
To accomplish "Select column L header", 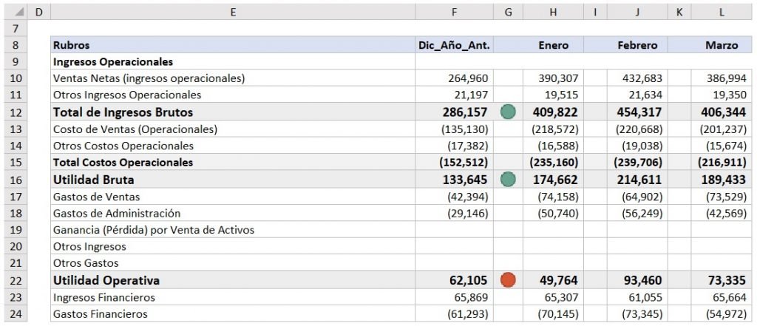I will [722, 13].
